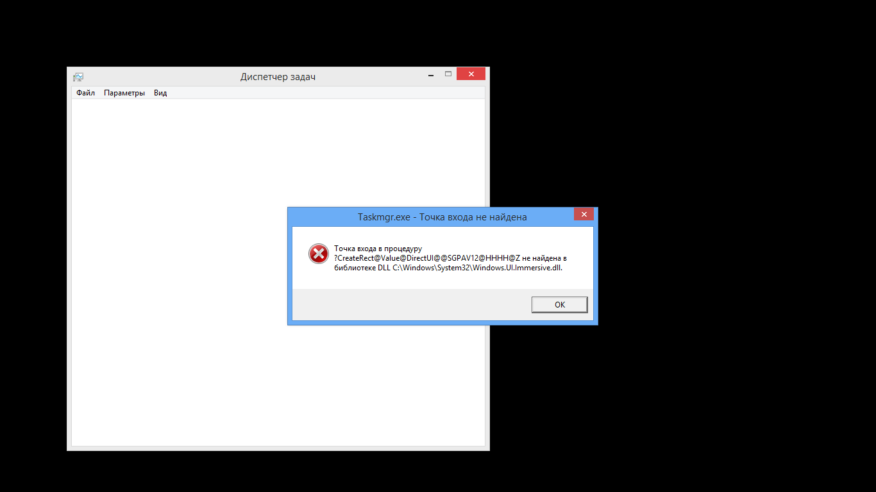Click the Windows.UI.Immersive.dll path text
876x492 pixels.
(x=477, y=268)
